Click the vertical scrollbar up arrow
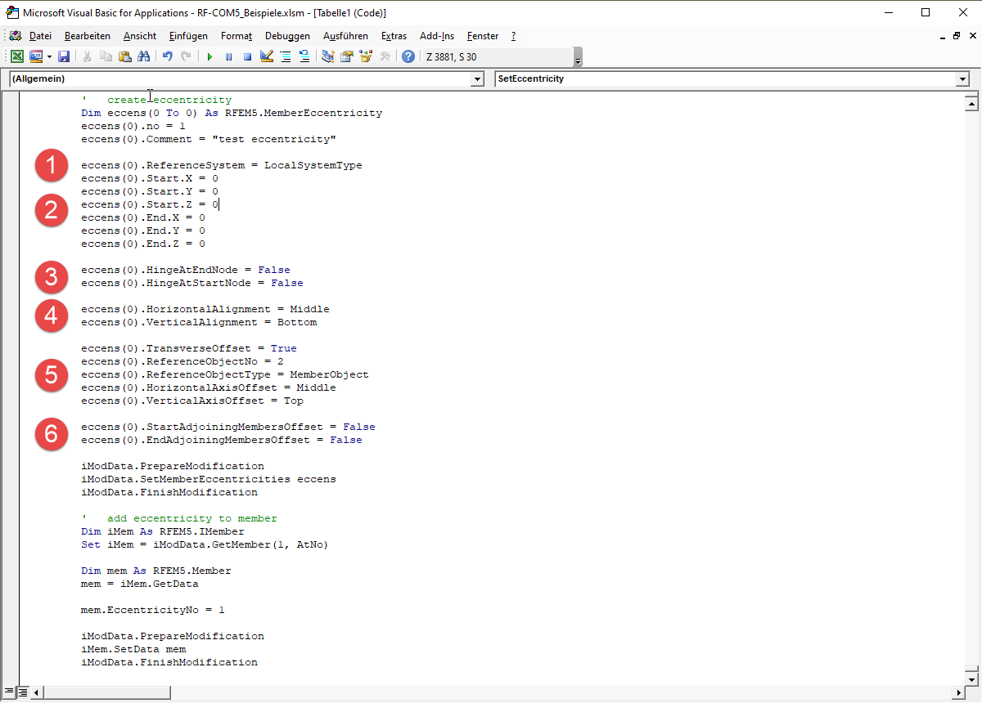Viewport: 982px width, 703px height. [971, 103]
